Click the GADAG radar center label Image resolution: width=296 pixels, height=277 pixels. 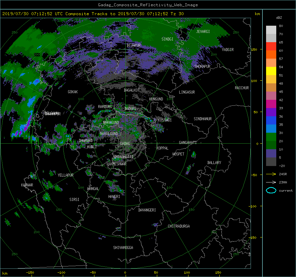click(125, 144)
